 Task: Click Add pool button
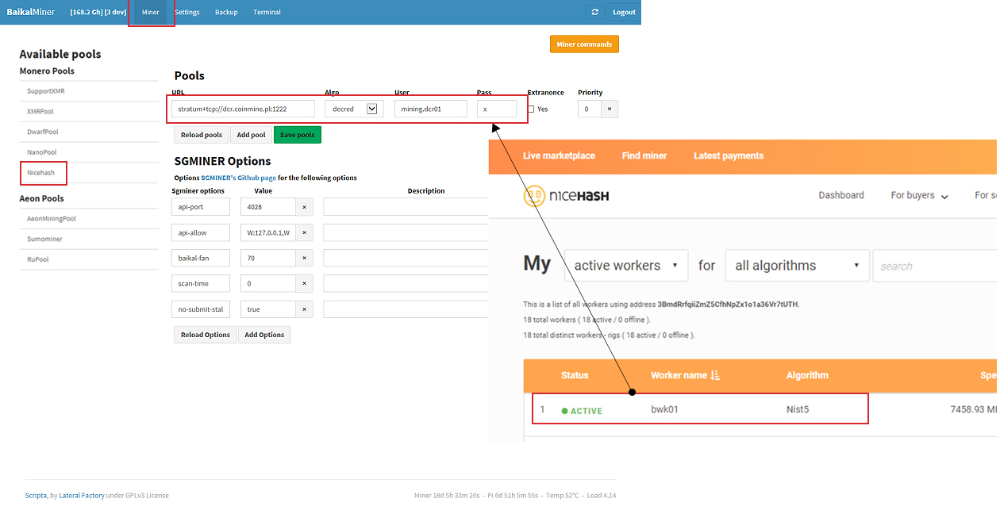tap(252, 135)
